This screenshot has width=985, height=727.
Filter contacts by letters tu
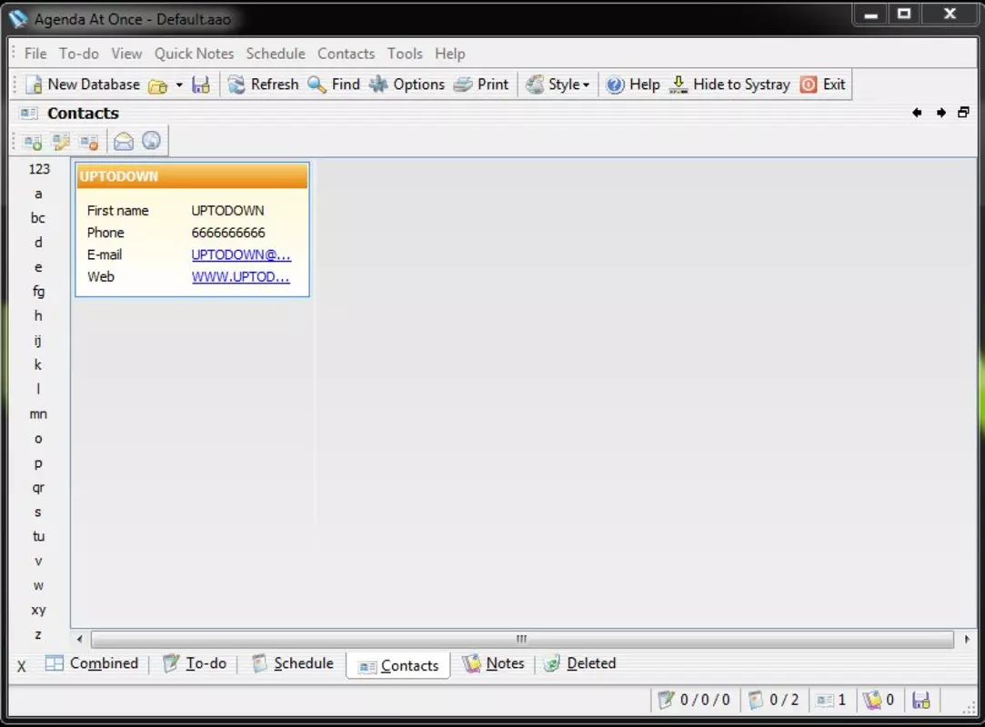point(38,536)
